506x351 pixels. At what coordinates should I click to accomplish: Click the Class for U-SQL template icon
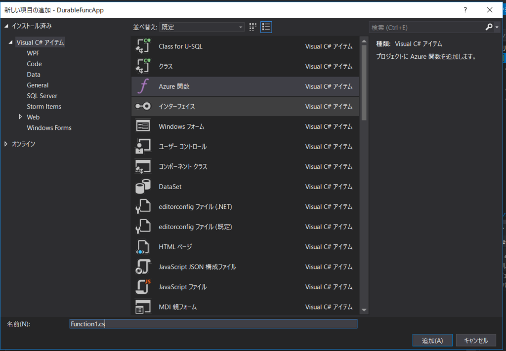tap(143, 46)
